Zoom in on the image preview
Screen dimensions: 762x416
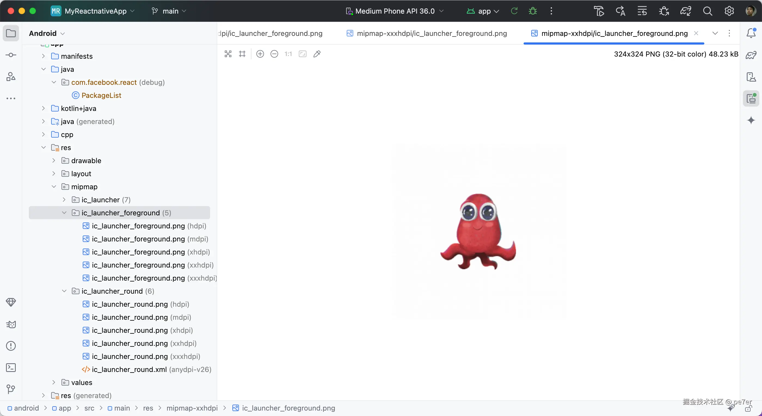click(x=260, y=54)
